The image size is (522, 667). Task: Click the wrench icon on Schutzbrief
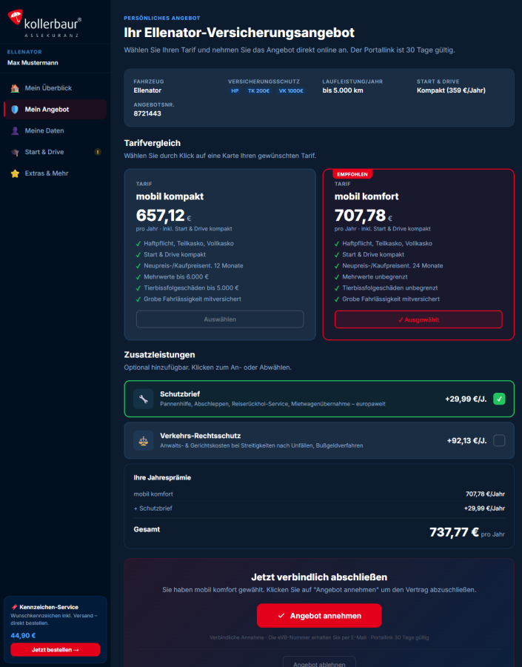143,399
